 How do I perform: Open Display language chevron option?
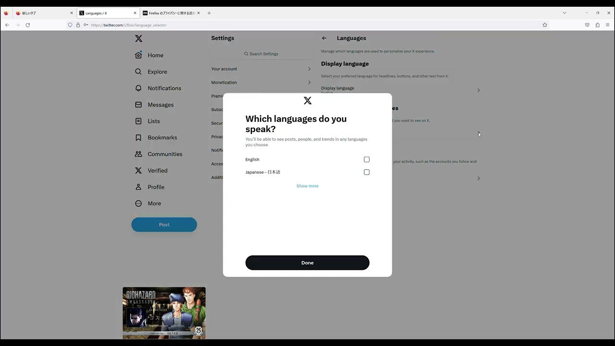point(478,90)
